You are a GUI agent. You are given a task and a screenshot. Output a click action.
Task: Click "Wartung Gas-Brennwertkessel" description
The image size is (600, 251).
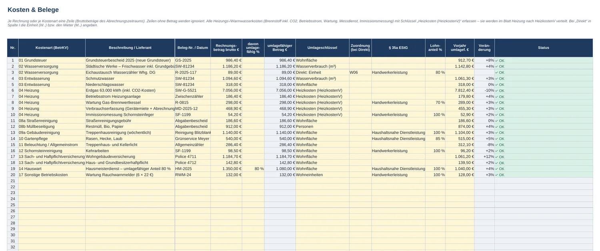(130, 103)
